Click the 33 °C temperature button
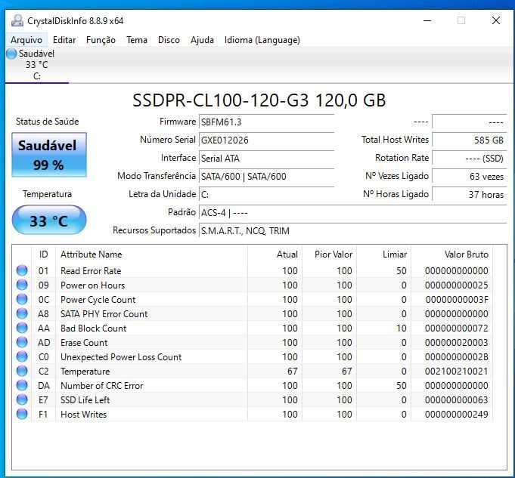Screen dimensions: 515x478 [x=49, y=220]
